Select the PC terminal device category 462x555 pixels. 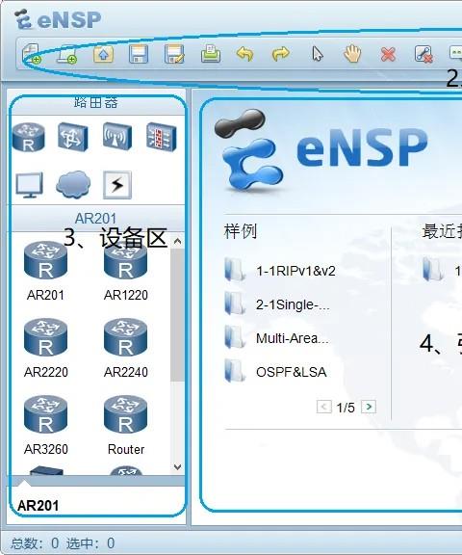29,184
